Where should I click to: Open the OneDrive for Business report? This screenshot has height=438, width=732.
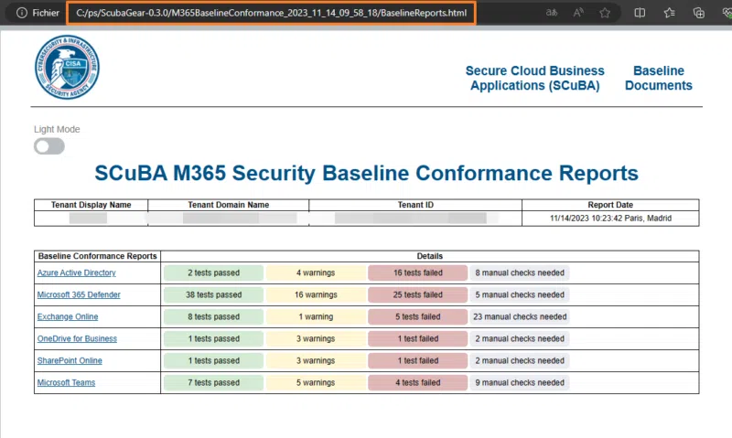pos(77,339)
